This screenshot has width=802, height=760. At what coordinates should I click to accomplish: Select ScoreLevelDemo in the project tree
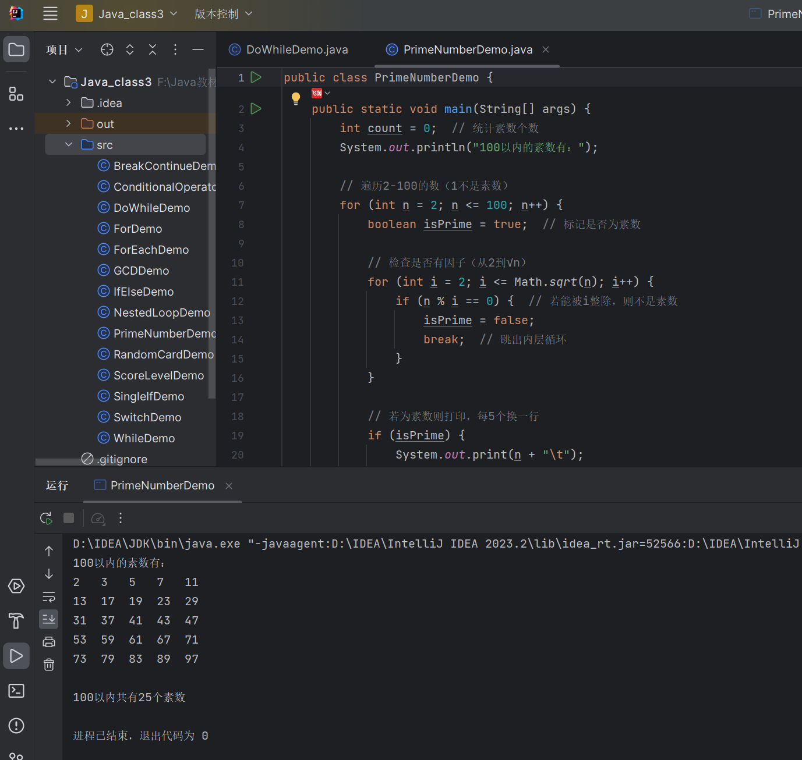tap(151, 375)
